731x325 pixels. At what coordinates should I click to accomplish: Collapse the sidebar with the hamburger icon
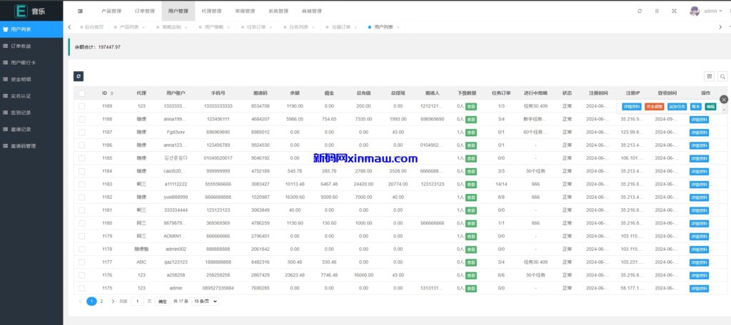(x=80, y=11)
